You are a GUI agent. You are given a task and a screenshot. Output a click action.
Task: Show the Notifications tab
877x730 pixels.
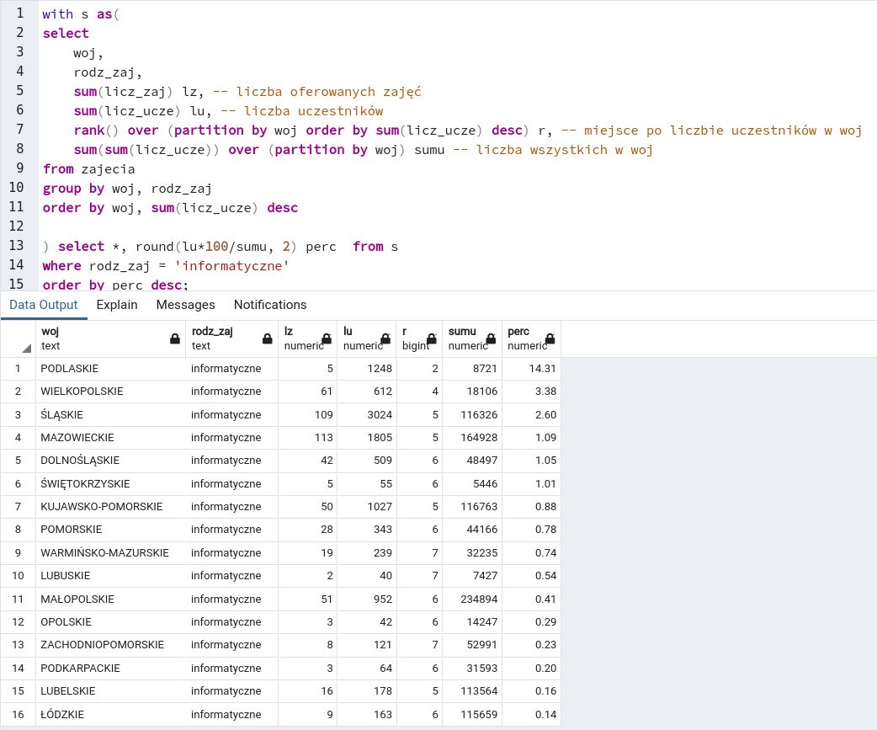270,305
